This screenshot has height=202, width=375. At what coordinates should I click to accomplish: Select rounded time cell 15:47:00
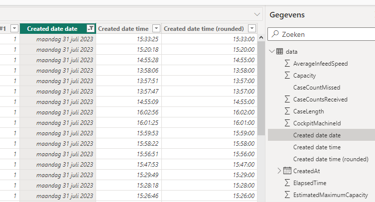click(x=210, y=165)
